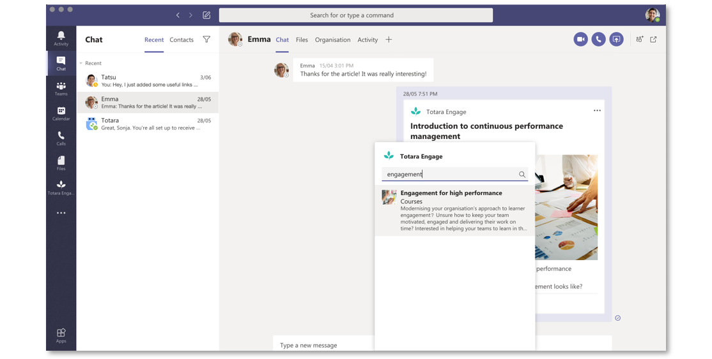
Task: Click the message delivered status icon
Action: 617,318
